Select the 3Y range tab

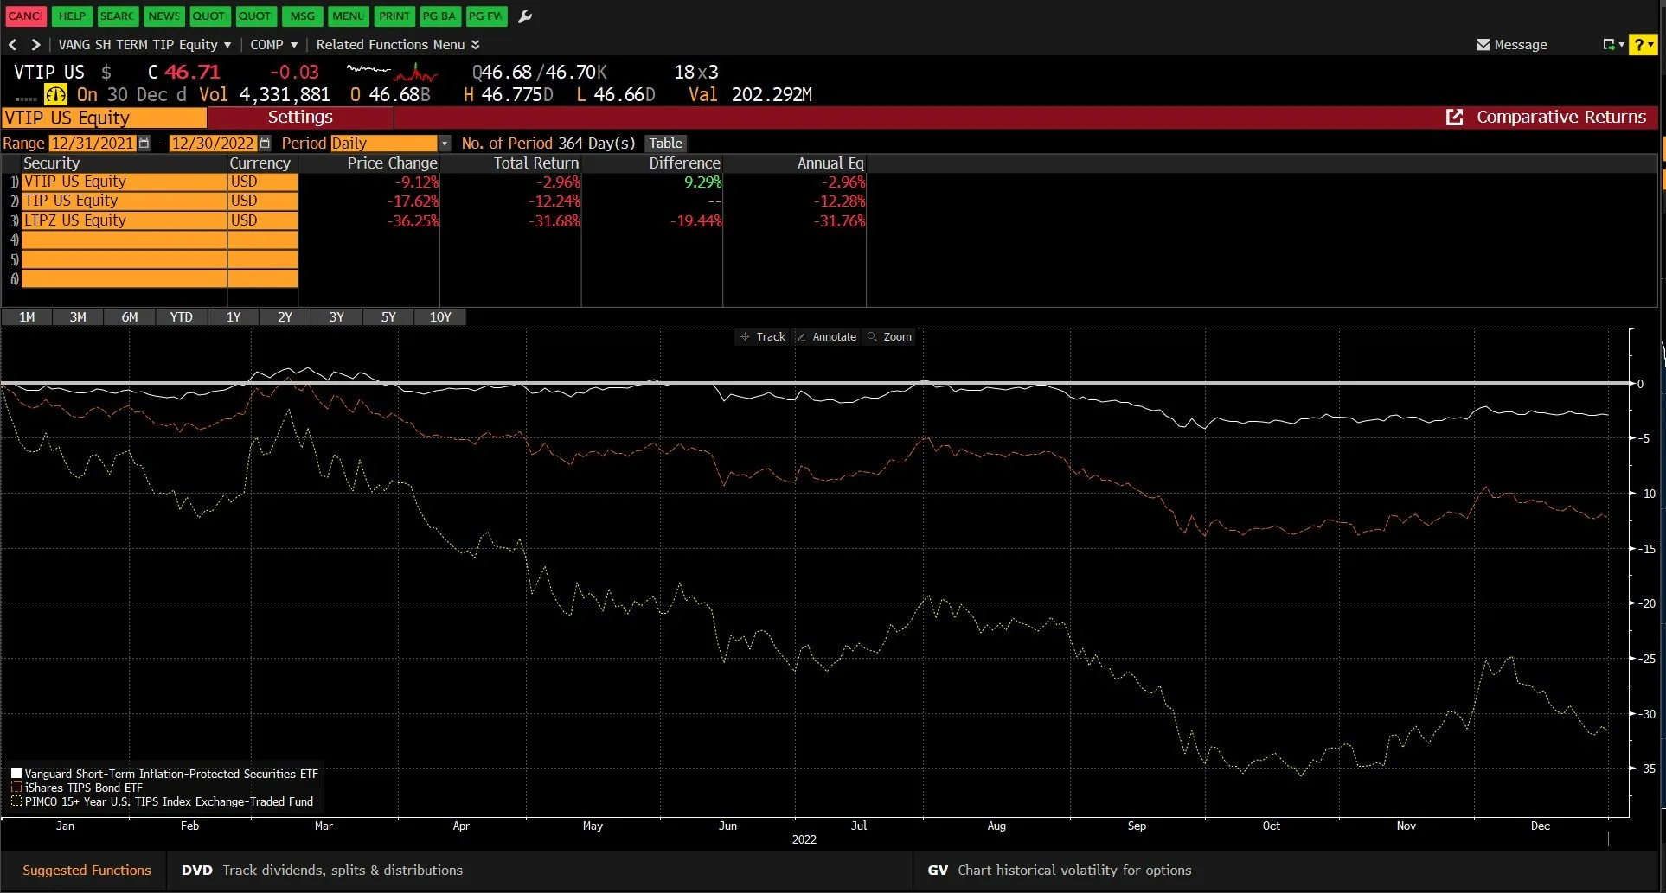tap(336, 317)
